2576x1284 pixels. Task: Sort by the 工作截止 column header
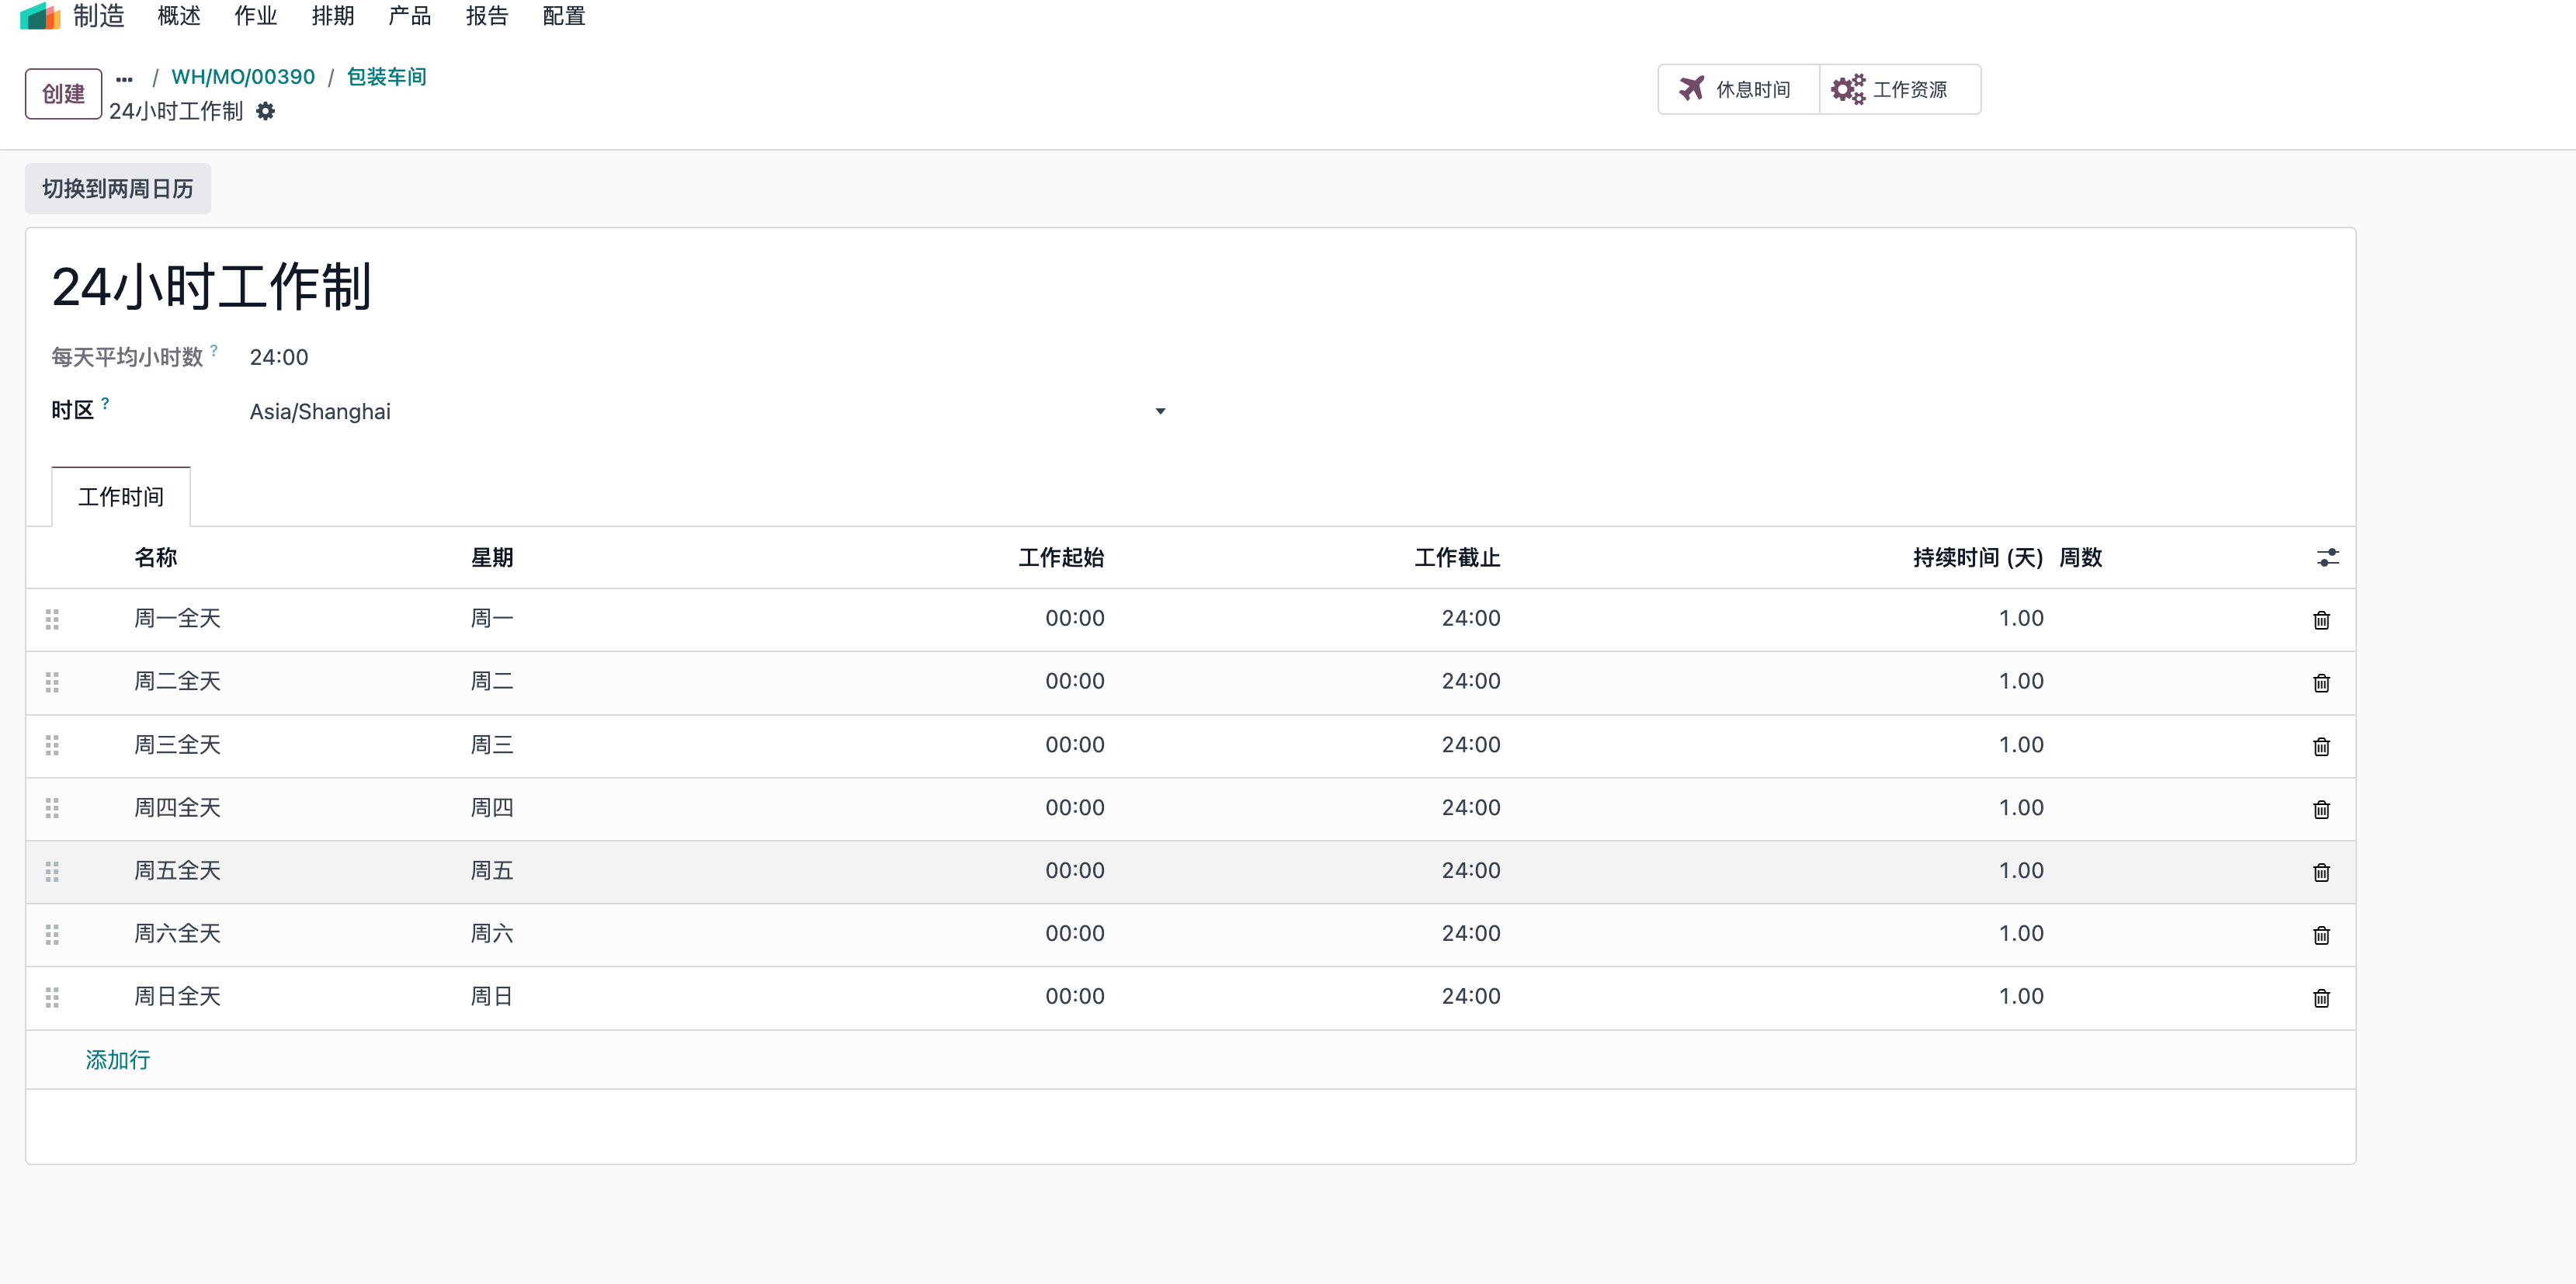[1457, 557]
